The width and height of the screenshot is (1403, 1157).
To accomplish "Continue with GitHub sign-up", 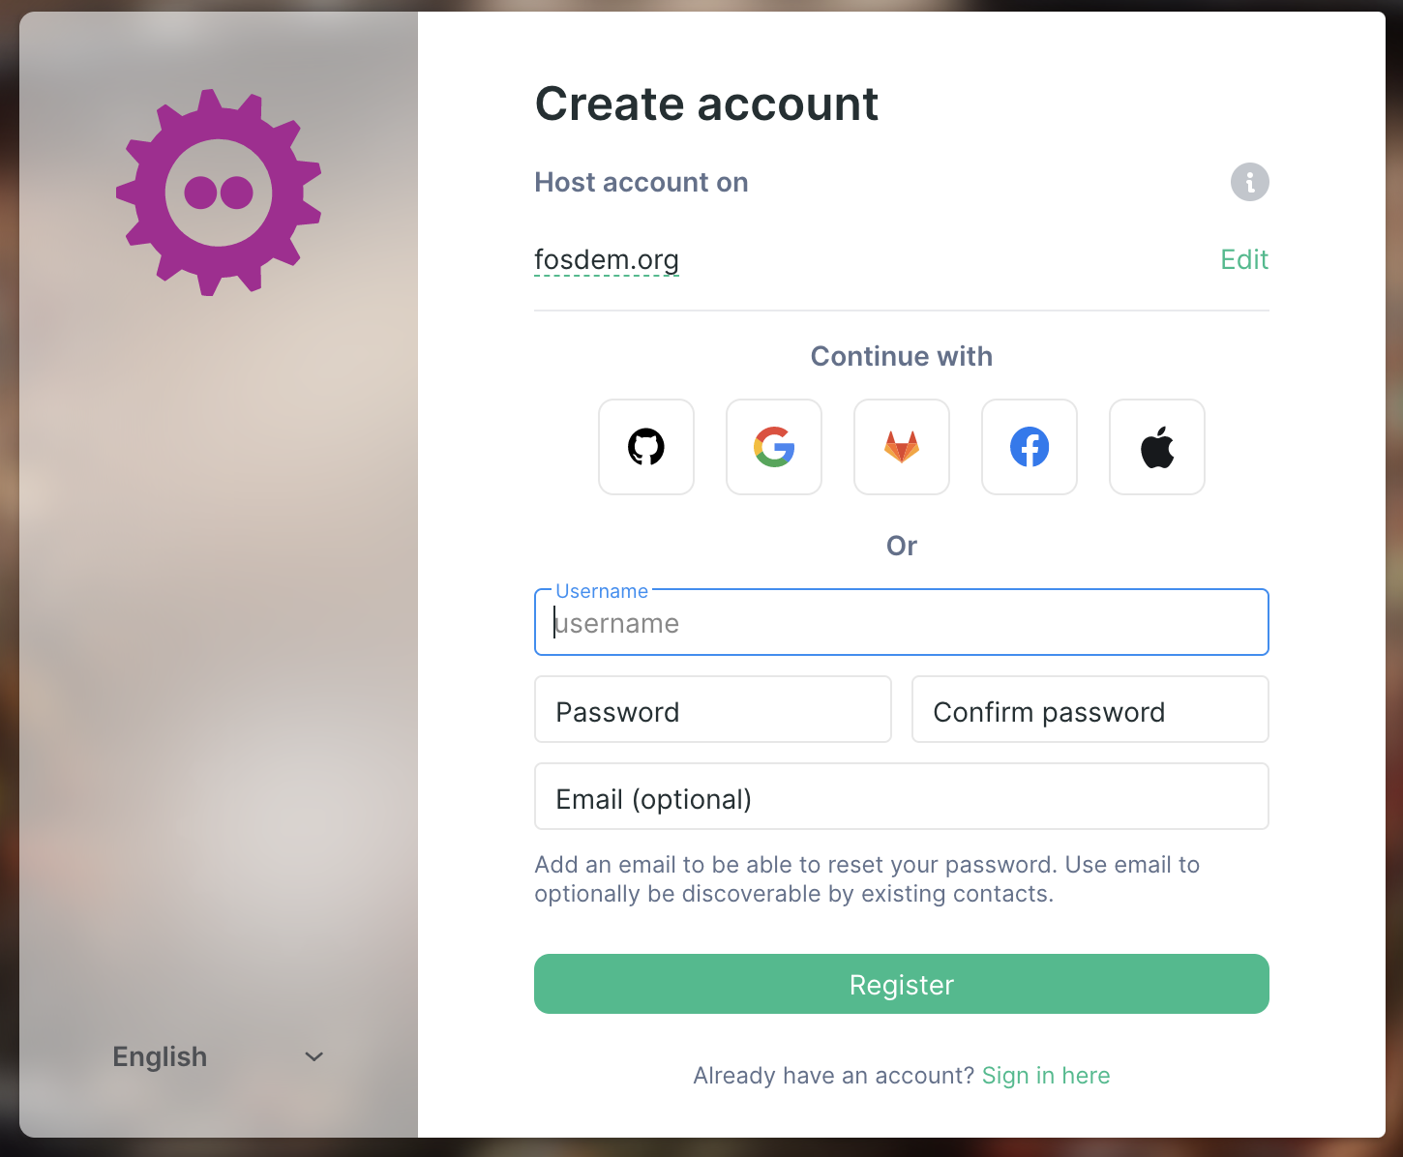I will click(x=646, y=447).
